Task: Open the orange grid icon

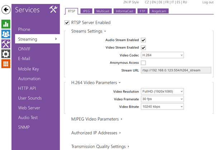Action: click(x=6, y=64)
